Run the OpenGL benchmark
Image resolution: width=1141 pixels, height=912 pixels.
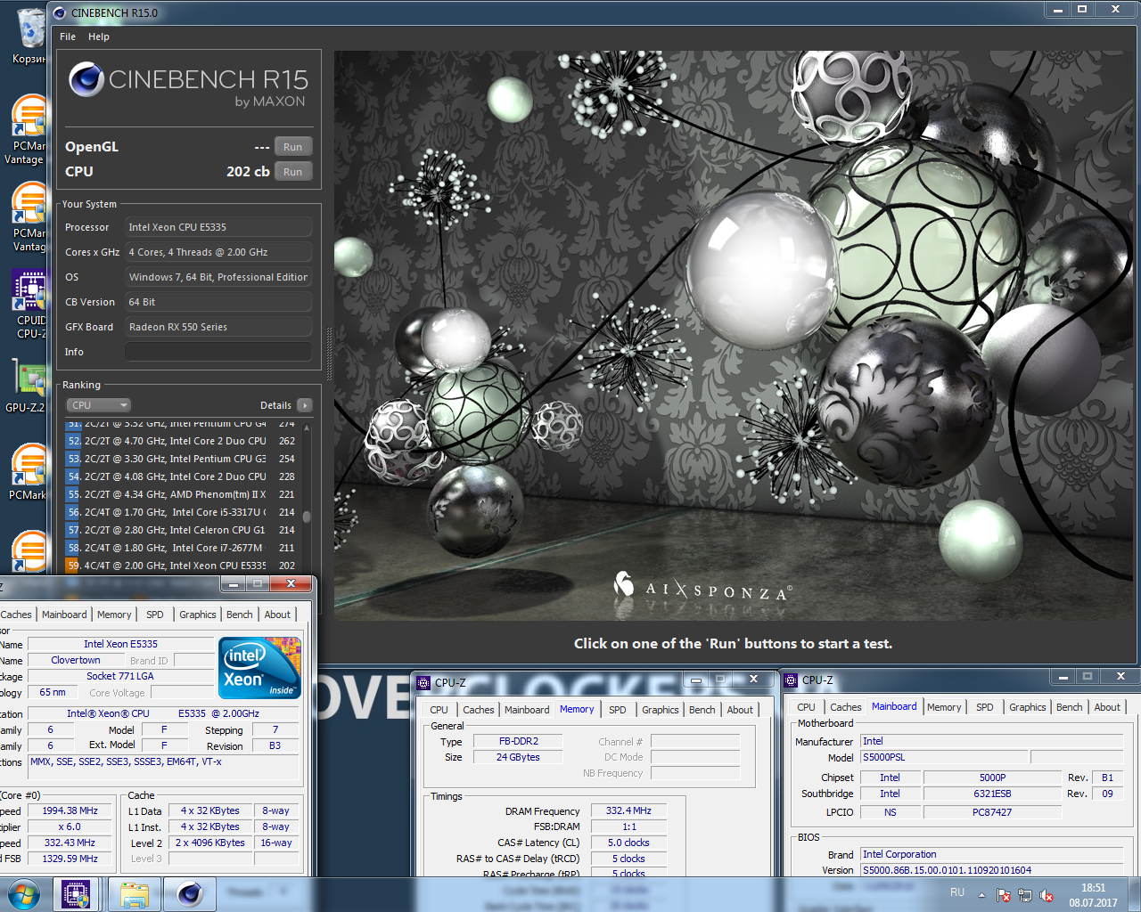[x=292, y=147]
